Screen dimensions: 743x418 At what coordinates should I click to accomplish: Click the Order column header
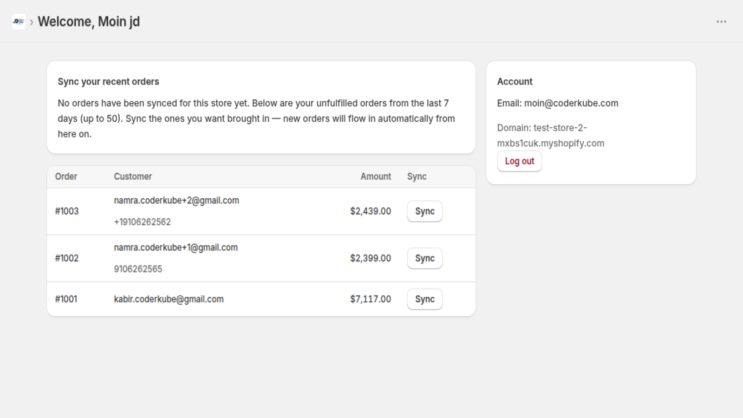coord(66,176)
